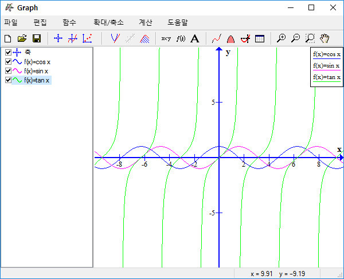
Task: Select f(x)=sin x in function list
Action: coord(36,71)
